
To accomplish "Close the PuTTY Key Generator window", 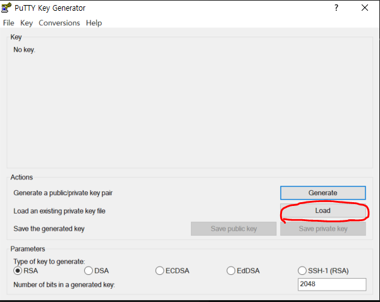I will tap(364, 8).
